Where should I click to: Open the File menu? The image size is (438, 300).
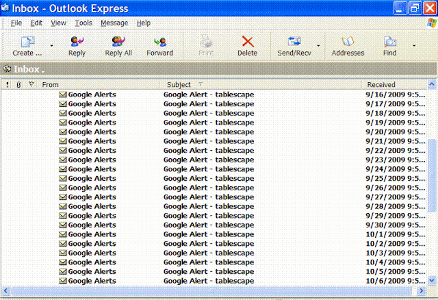point(16,23)
